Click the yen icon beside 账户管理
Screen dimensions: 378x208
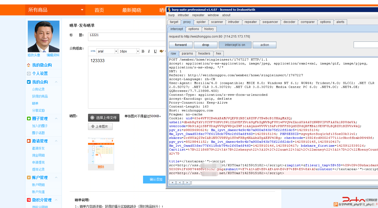coord(29,177)
